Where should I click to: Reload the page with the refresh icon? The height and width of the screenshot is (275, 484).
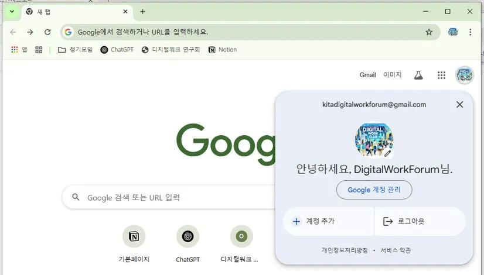coord(47,32)
